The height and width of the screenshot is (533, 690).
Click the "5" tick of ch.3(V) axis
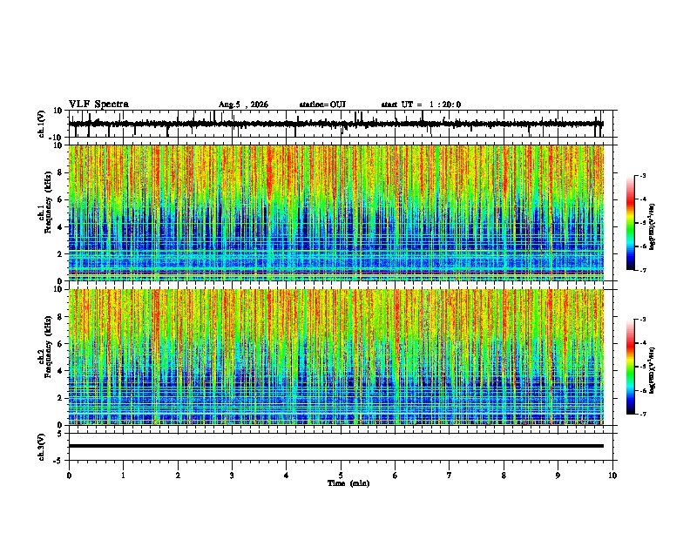coord(60,434)
